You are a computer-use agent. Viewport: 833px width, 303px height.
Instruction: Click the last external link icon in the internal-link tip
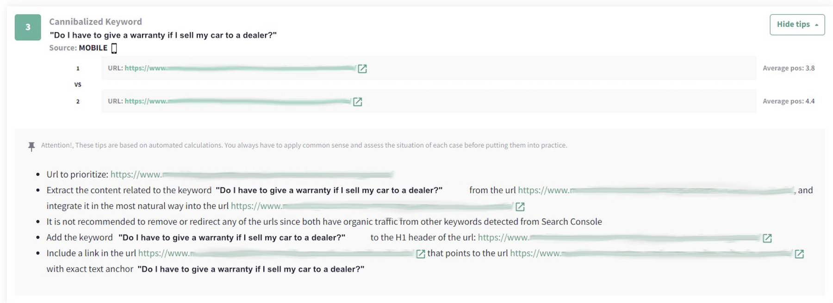[x=800, y=254]
